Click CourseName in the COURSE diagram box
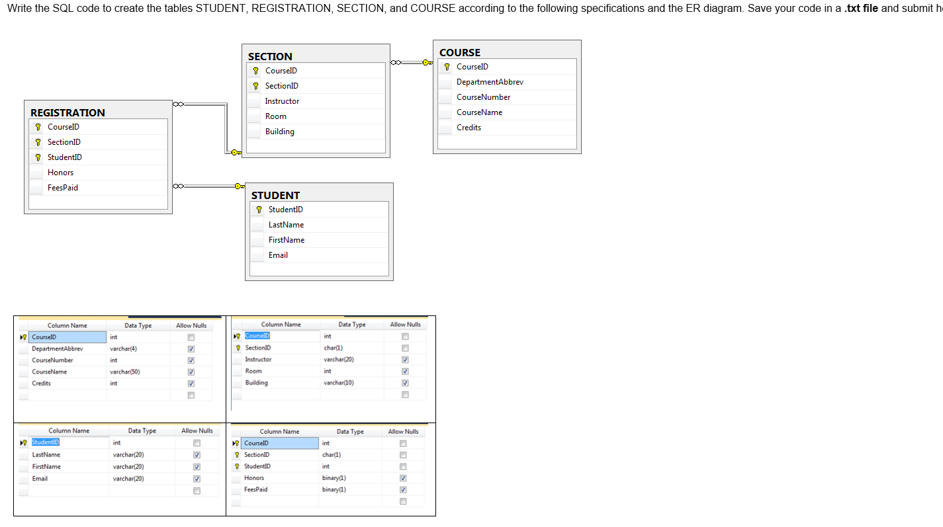This screenshot has height=527, width=943. 479,112
